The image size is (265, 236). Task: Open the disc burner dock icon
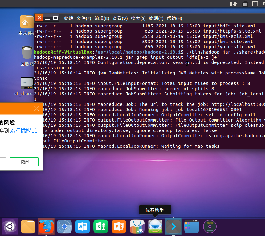point(210,226)
